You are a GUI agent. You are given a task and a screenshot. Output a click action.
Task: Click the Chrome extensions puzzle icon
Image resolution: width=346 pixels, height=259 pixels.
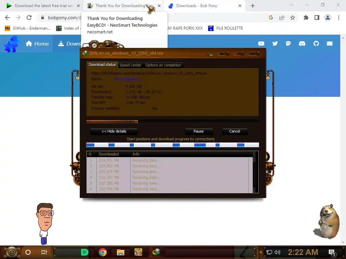point(306,18)
